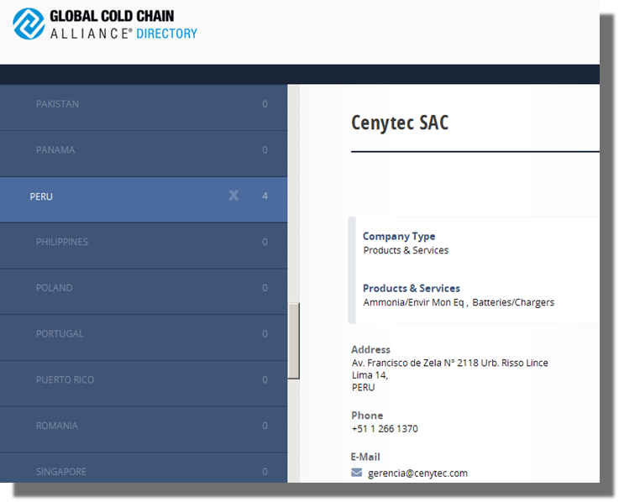Choose PHILIPPINES from the country list

tap(144, 246)
